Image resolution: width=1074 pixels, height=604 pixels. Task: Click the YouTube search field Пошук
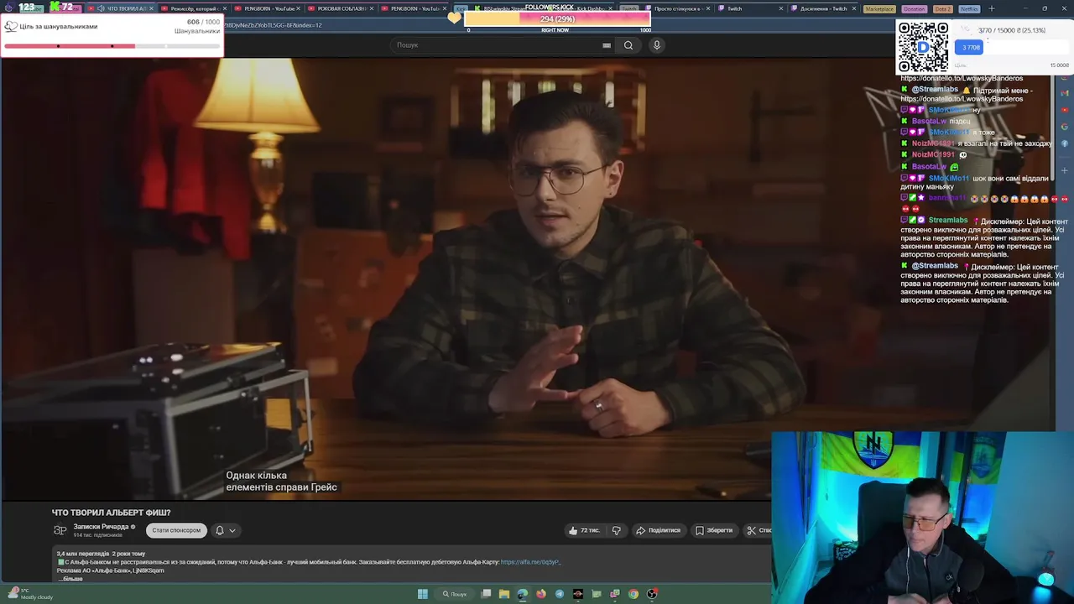[x=495, y=45]
